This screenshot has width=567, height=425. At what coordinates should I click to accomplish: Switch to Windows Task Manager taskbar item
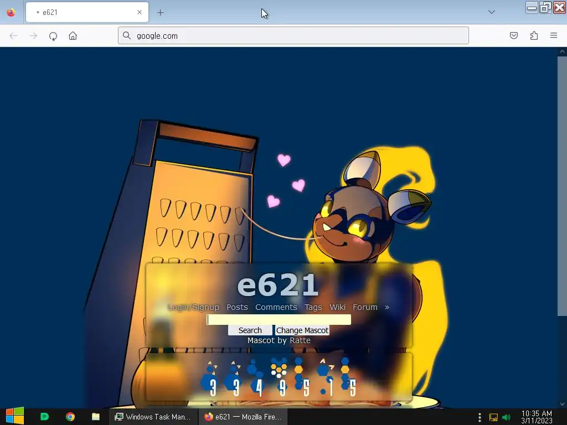tap(153, 417)
